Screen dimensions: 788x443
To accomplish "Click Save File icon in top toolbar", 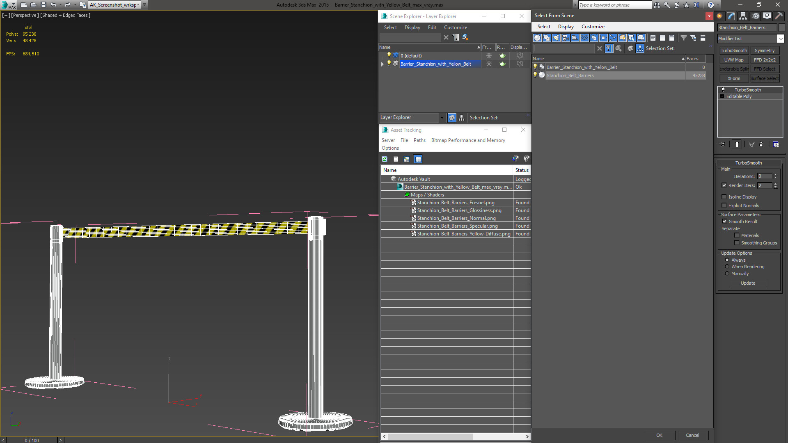I will coord(43,5).
